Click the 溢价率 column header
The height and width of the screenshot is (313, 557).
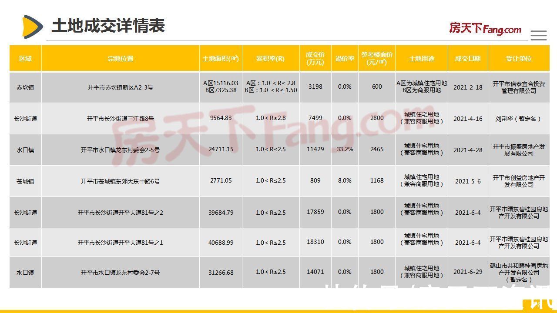[345, 58]
